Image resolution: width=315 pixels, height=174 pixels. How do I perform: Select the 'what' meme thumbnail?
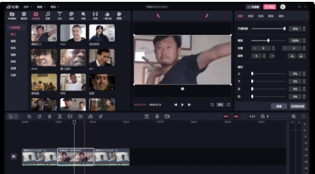[x=44, y=58]
